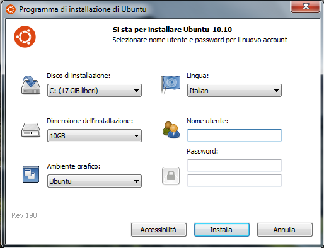Click the large orange Ubuntu logo
Image resolution: width=324 pixels, height=248 pixels.
click(25, 37)
